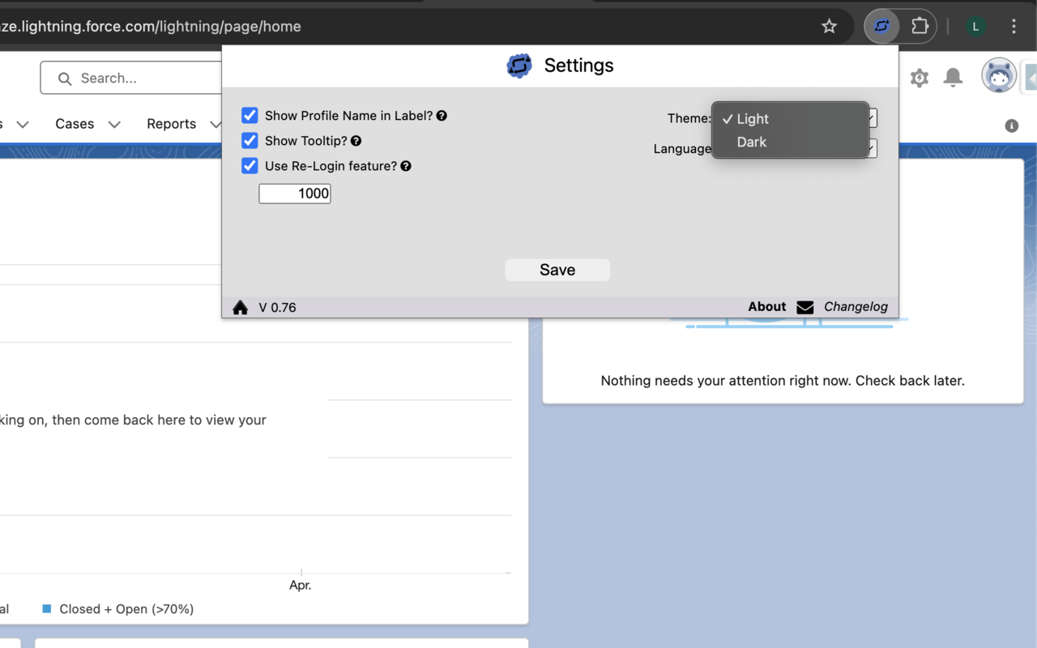Open the About link

tap(766, 306)
